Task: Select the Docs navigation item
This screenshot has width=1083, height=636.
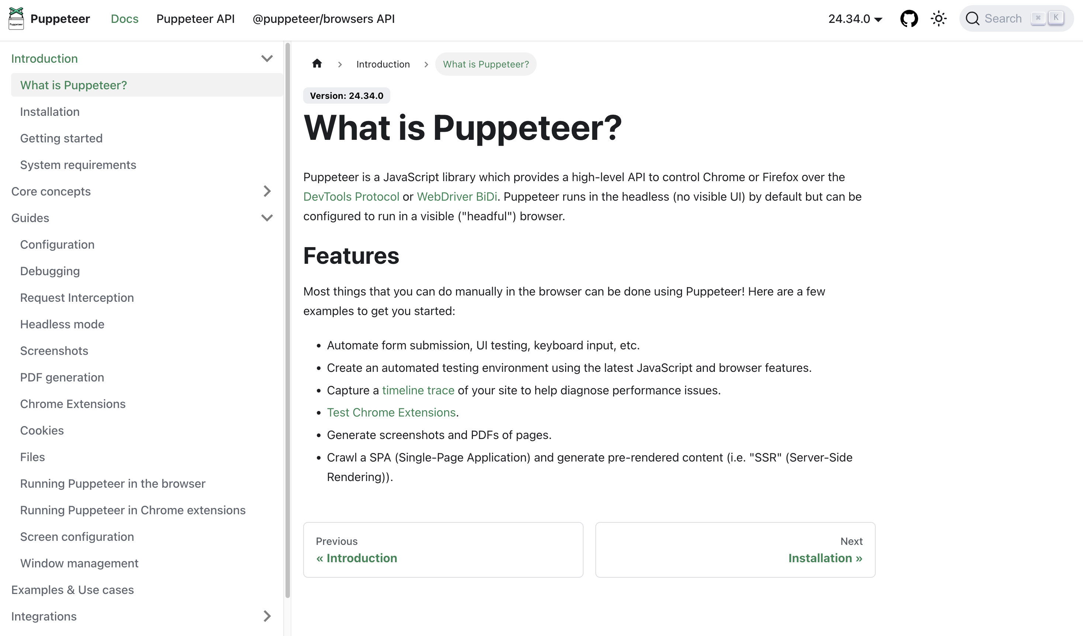Action: pos(125,18)
